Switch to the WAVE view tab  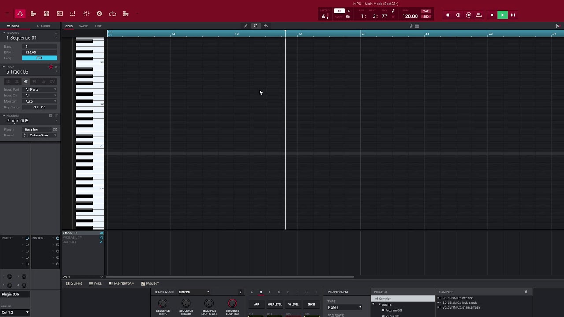(x=83, y=26)
